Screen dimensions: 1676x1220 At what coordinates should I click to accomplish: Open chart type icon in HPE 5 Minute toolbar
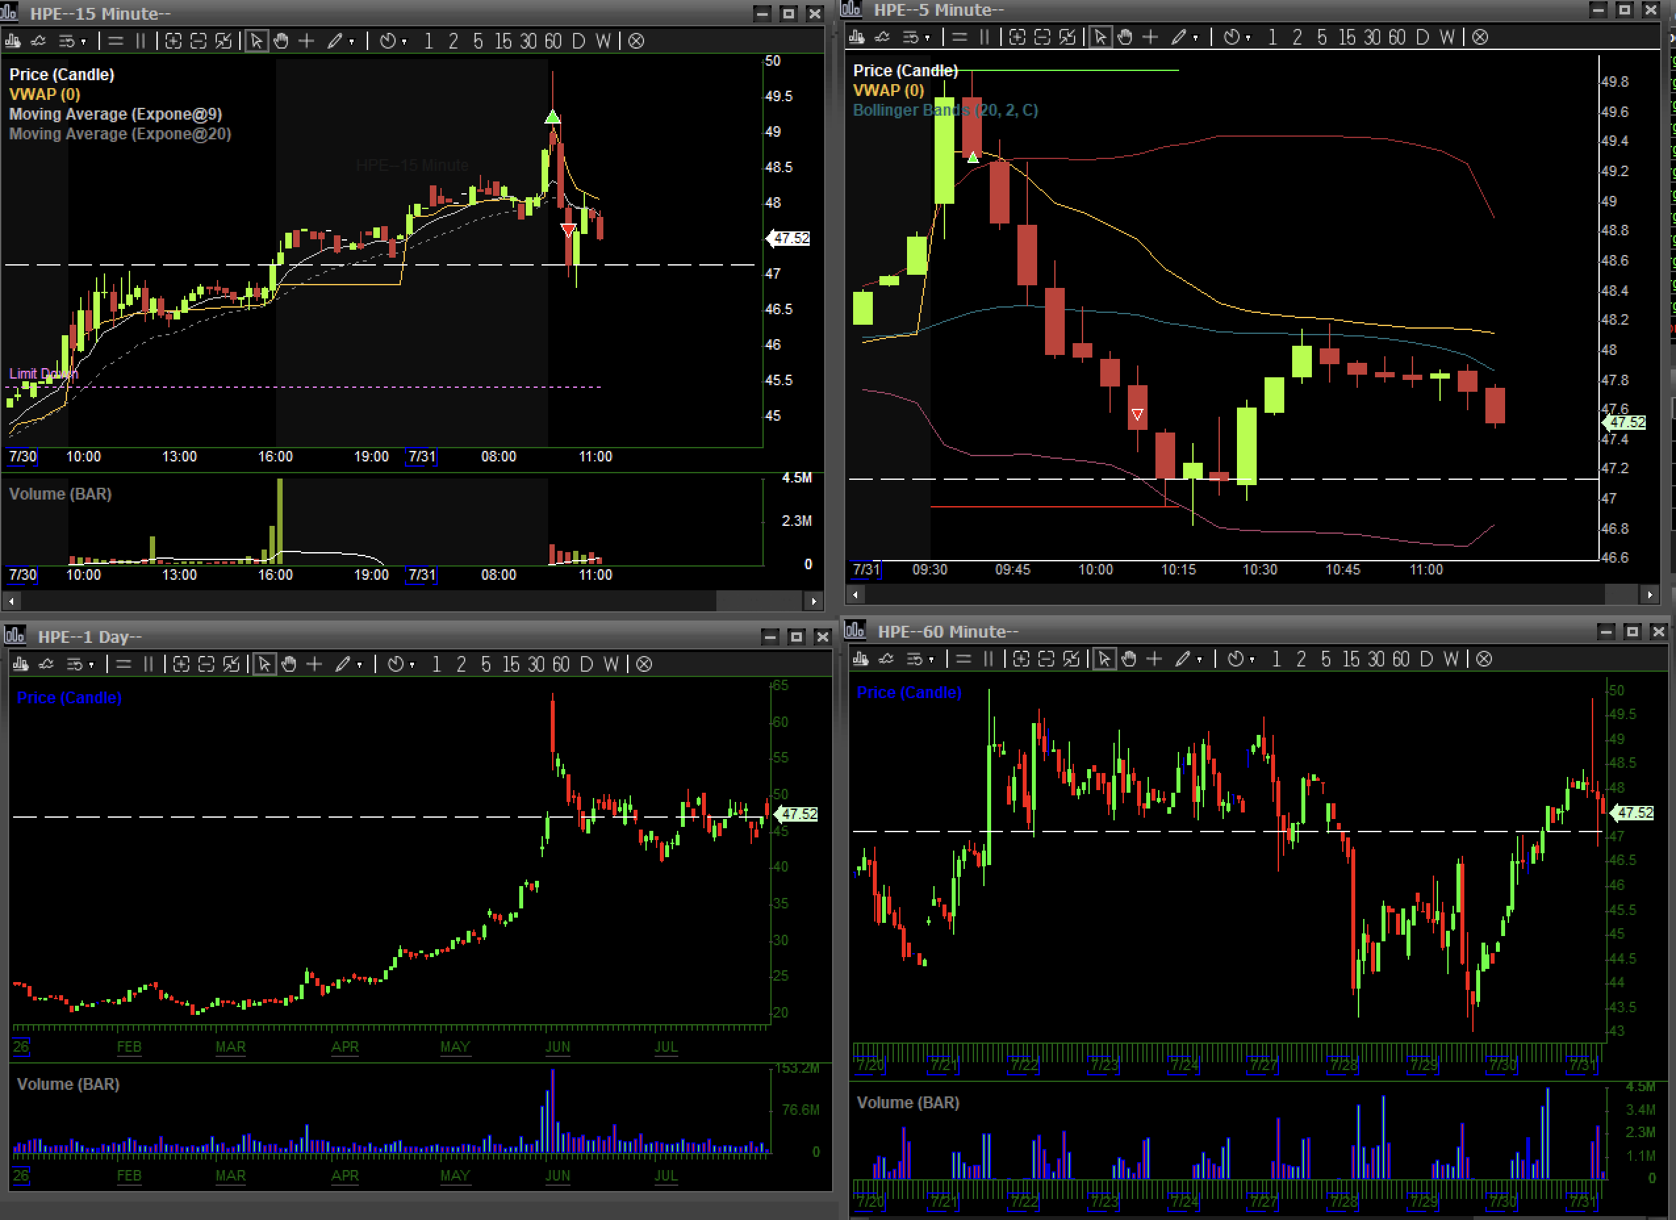857,37
